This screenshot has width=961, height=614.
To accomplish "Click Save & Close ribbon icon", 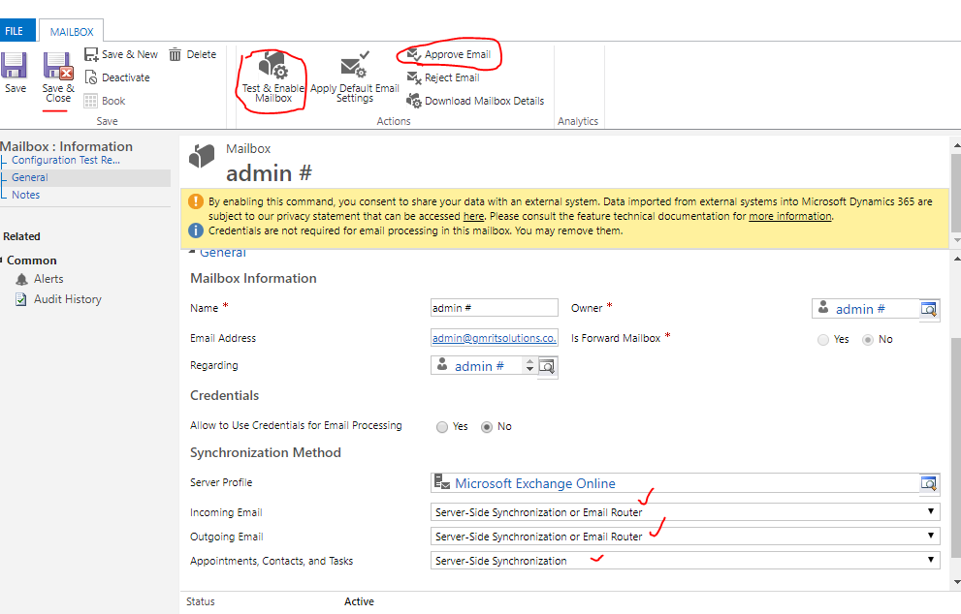I will (58, 66).
